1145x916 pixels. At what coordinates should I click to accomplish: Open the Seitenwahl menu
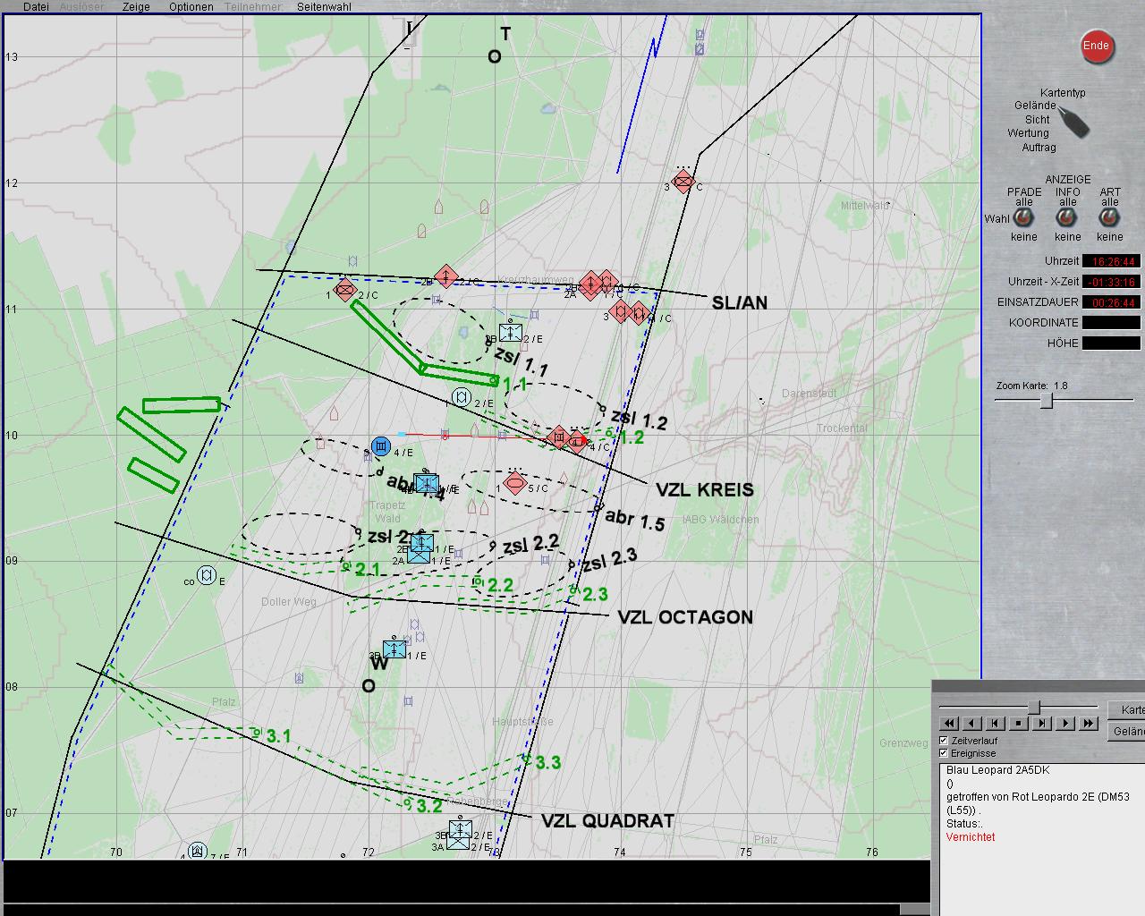coord(324,6)
